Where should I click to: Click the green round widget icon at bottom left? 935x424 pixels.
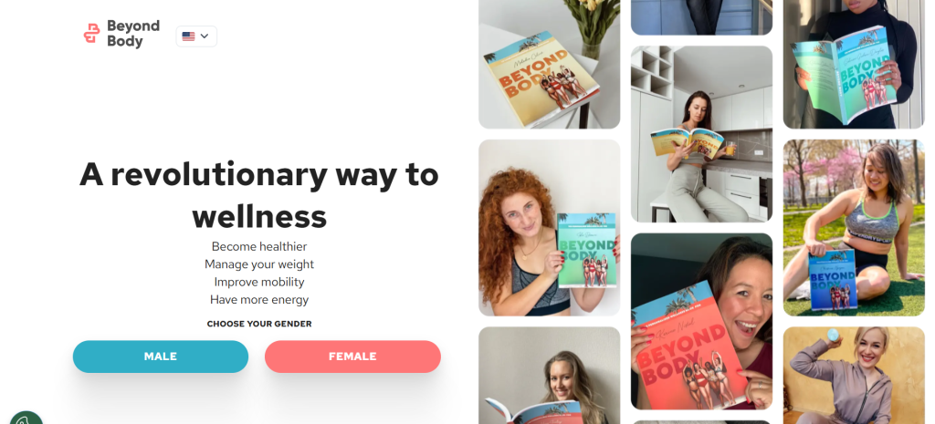coord(26,418)
